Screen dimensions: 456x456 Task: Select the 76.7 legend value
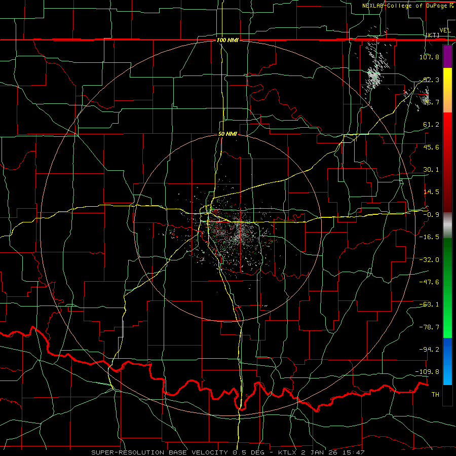tap(431, 102)
